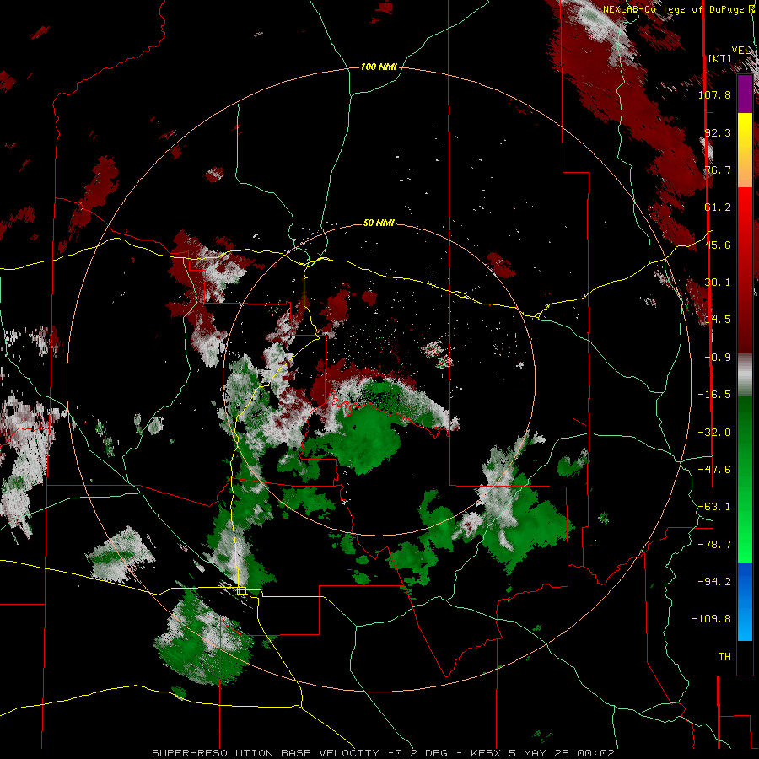
Task: Click the 100 NMI range ring label
Action: tap(379, 67)
